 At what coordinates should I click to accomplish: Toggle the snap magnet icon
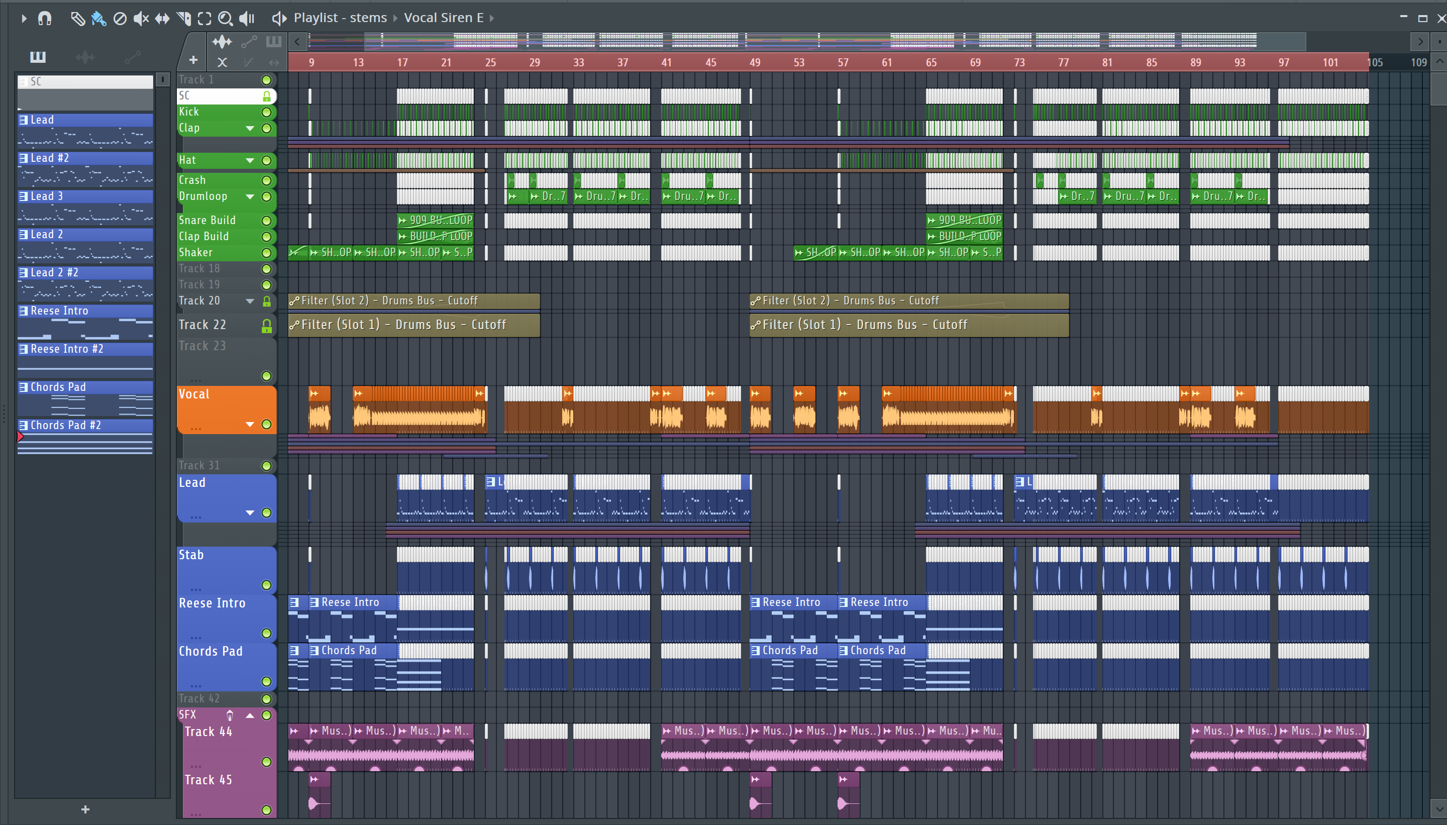(x=45, y=19)
